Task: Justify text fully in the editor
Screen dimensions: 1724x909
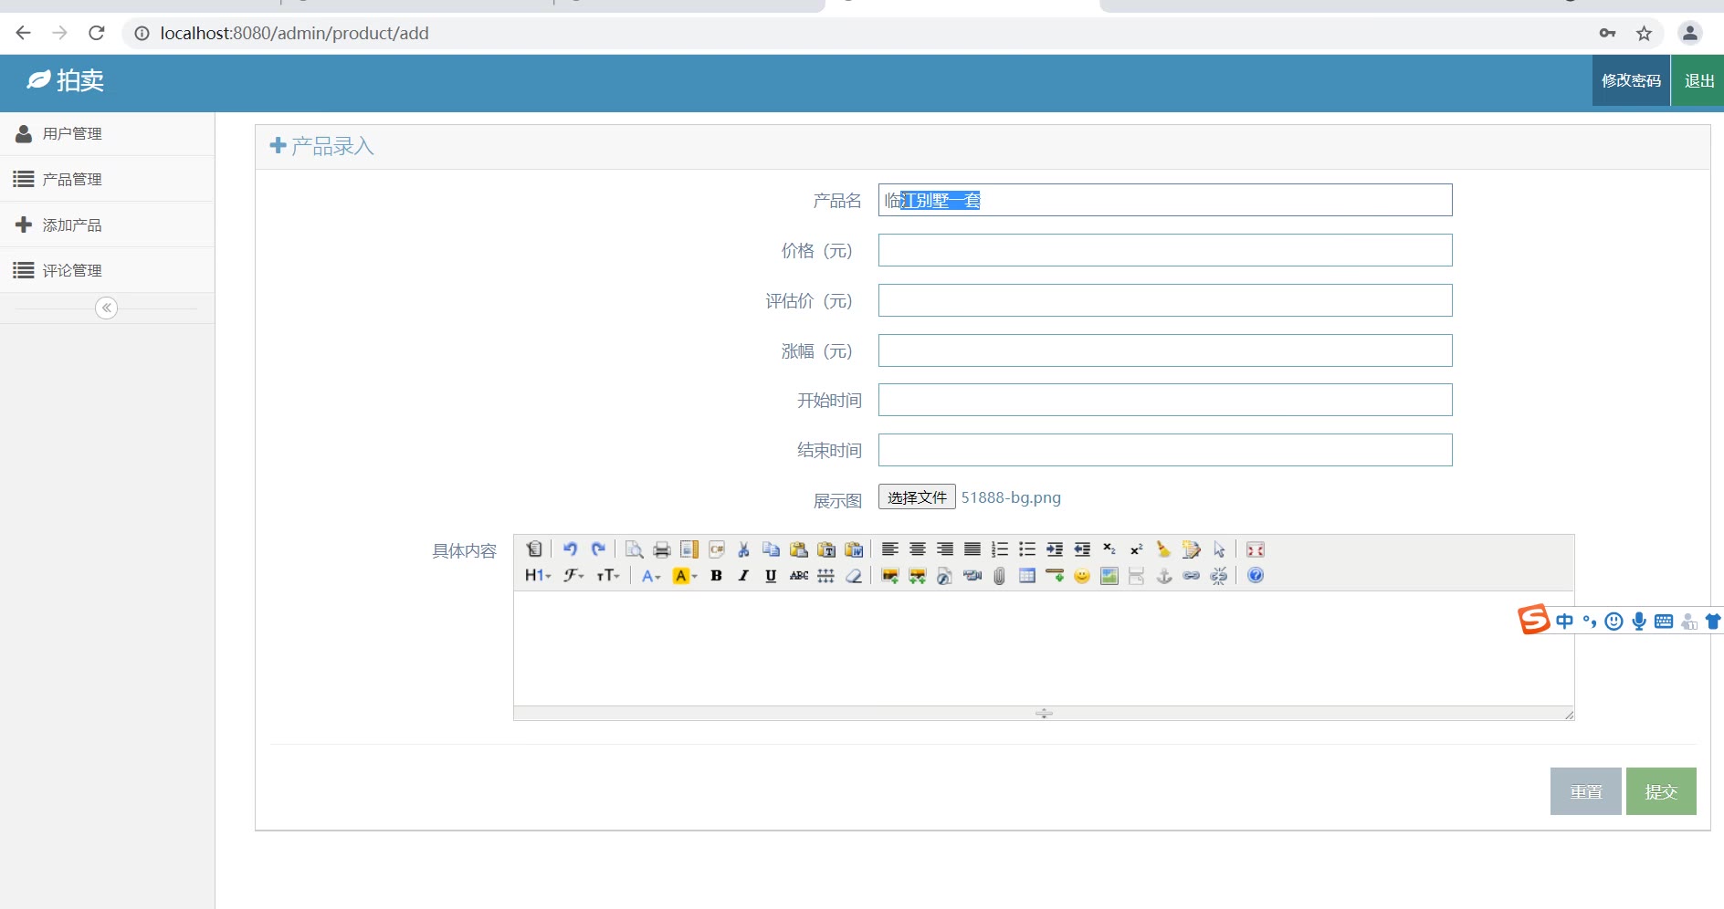Action: [972, 549]
